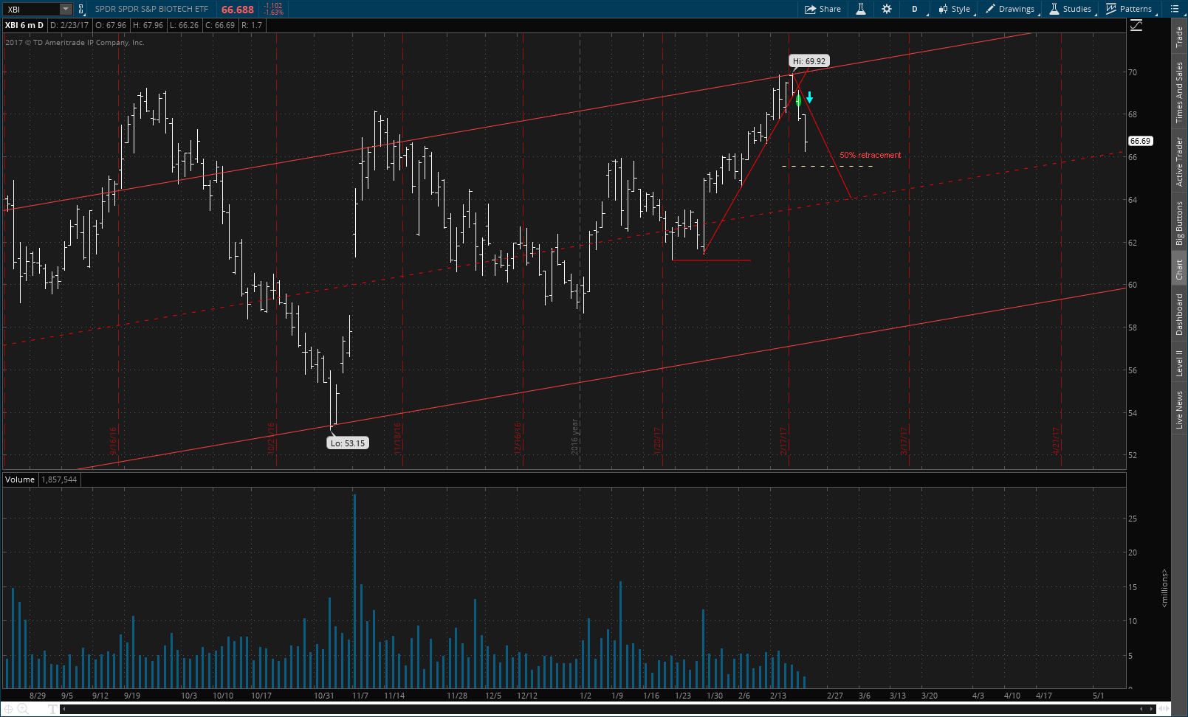Switch to the Times And Sales tab

(1179, 92)
